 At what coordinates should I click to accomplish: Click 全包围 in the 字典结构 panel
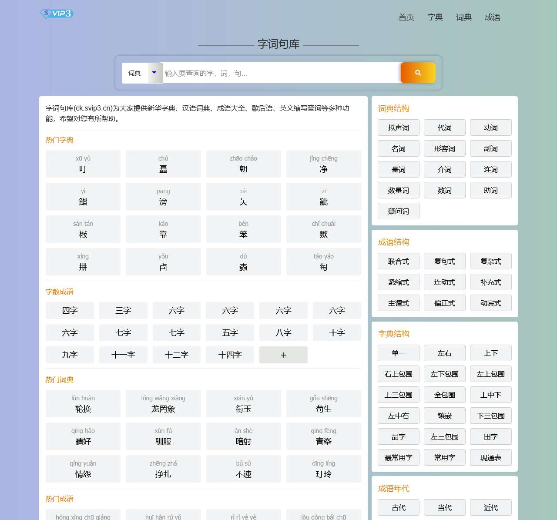[x=444, y=395]
